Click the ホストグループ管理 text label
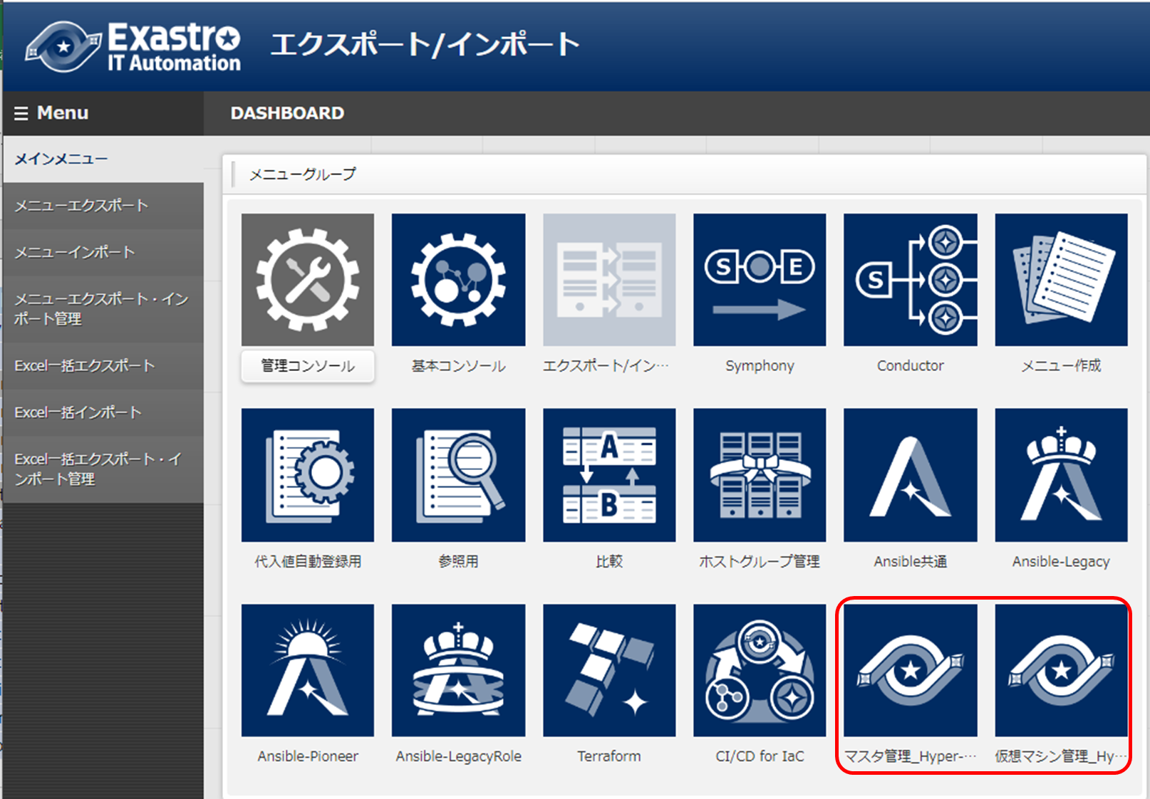The image size is (1150, 799). (x=760, y=562)
